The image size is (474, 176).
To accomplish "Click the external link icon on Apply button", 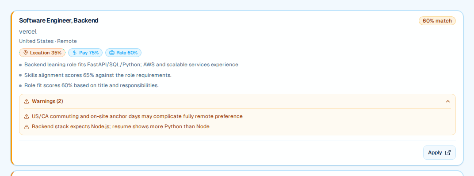I will [x=448, y=153].
